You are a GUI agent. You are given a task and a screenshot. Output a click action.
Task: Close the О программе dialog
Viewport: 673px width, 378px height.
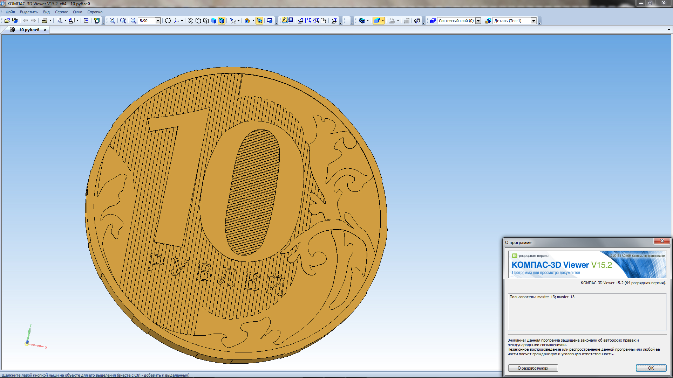click(x=662, y=241)
